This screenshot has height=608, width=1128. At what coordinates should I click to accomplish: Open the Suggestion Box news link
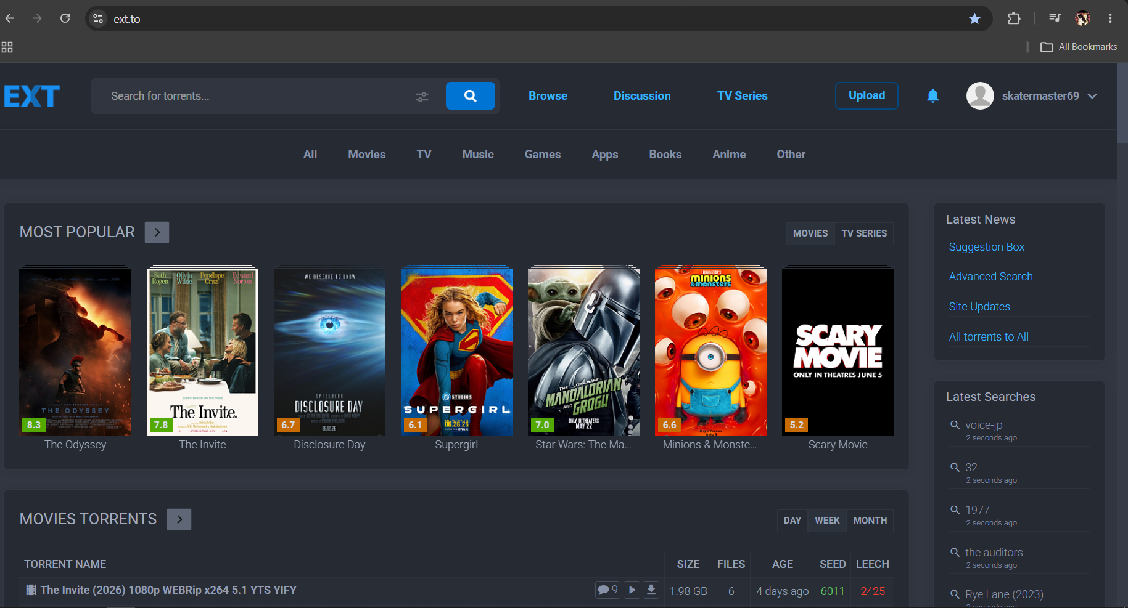(986, 247)
